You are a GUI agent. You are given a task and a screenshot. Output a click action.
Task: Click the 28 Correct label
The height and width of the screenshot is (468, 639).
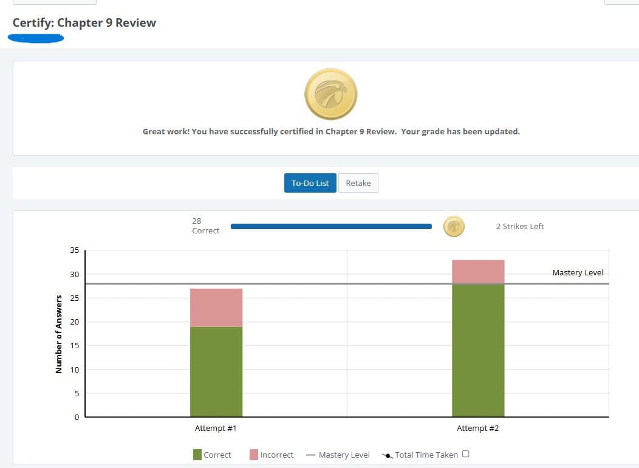tap(205, 226)
